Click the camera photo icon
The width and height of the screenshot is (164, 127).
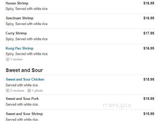coord(29,91)
